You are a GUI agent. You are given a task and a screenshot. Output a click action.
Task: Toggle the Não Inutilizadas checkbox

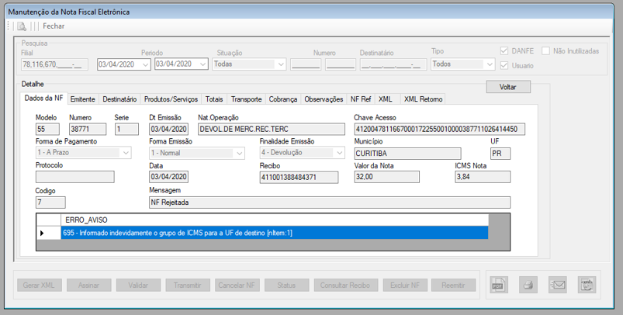pos(546,51)
